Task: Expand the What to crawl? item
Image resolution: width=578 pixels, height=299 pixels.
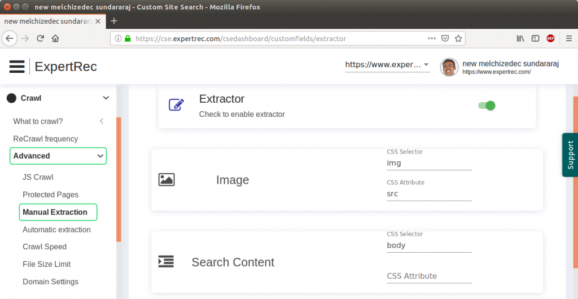Action: 102,121
